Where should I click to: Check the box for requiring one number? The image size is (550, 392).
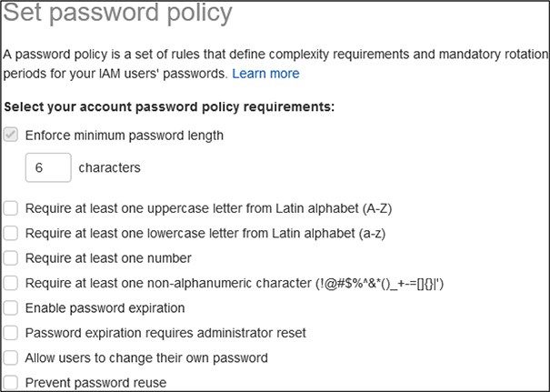[x=11, y=258]
